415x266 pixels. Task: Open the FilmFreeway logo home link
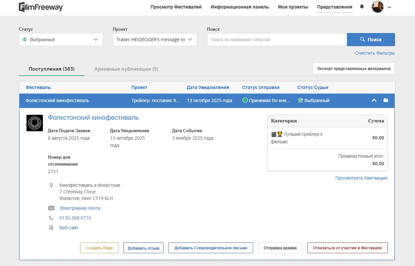click(41, 7)
